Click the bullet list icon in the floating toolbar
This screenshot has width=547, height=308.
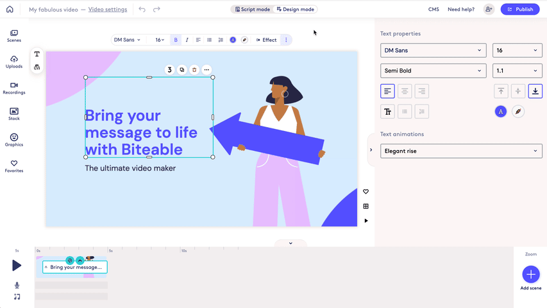(x=209, y=40)
